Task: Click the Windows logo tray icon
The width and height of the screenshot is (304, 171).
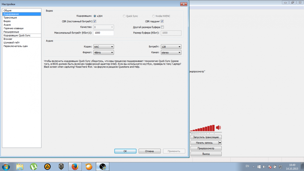Action: pyautogui.click(x=259, y=167)
